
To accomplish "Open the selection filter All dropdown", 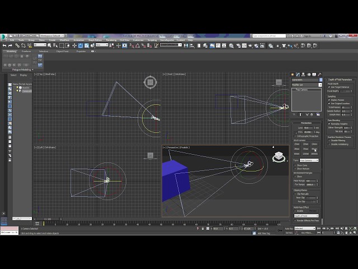I will coord(40,45).
